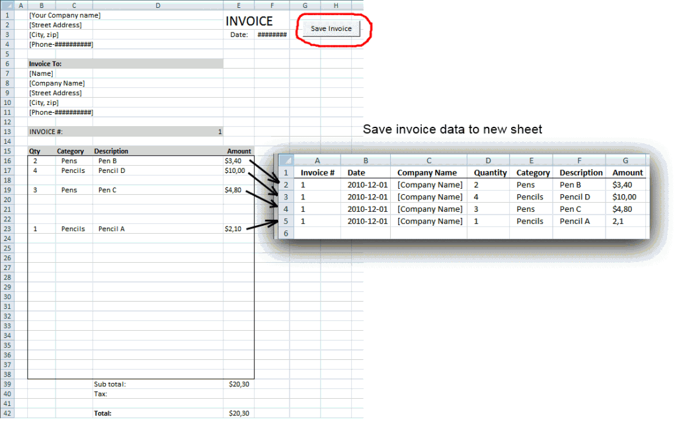Click the [Name] cell under Invoice To

coord(41,74)
